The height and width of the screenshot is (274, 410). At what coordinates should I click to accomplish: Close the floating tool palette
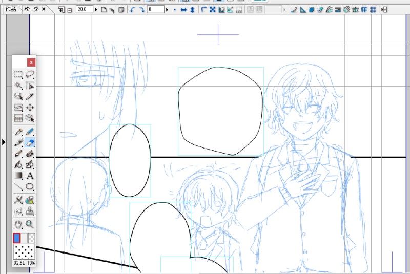(x=31, y=62)
